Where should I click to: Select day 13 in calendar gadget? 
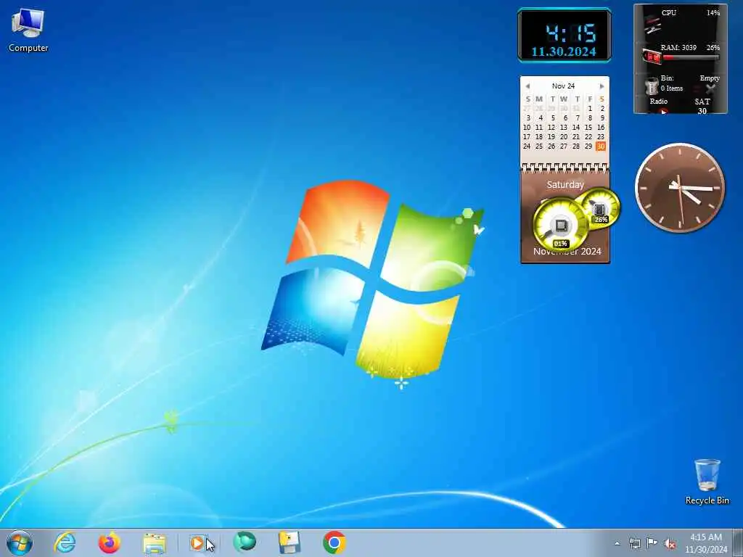coord(563,127)
